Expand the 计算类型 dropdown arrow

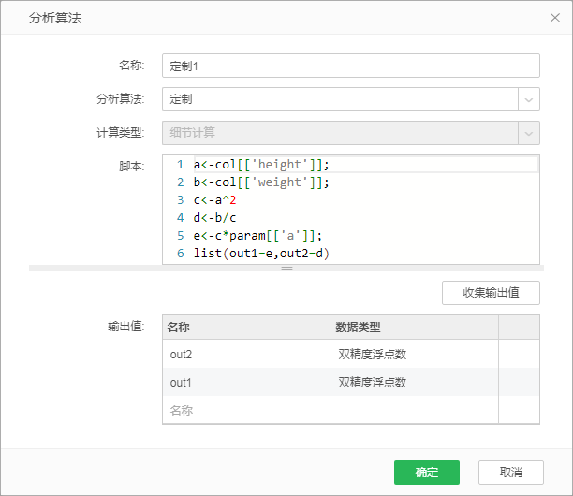point(529,133)
